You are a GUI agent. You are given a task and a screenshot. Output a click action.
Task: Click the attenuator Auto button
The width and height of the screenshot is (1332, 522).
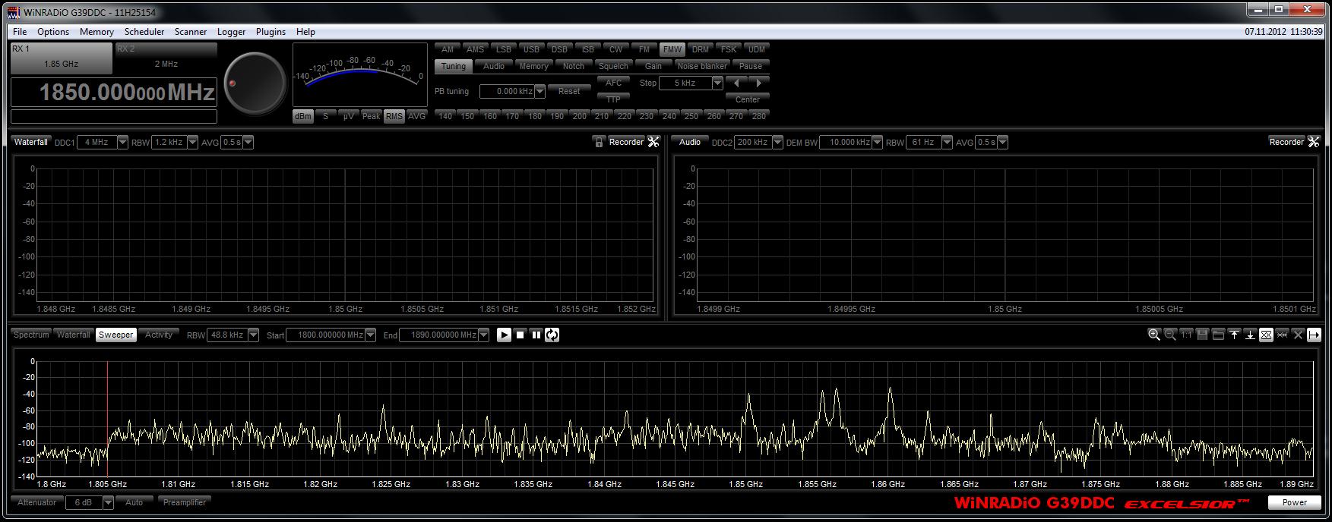point(134,502)
